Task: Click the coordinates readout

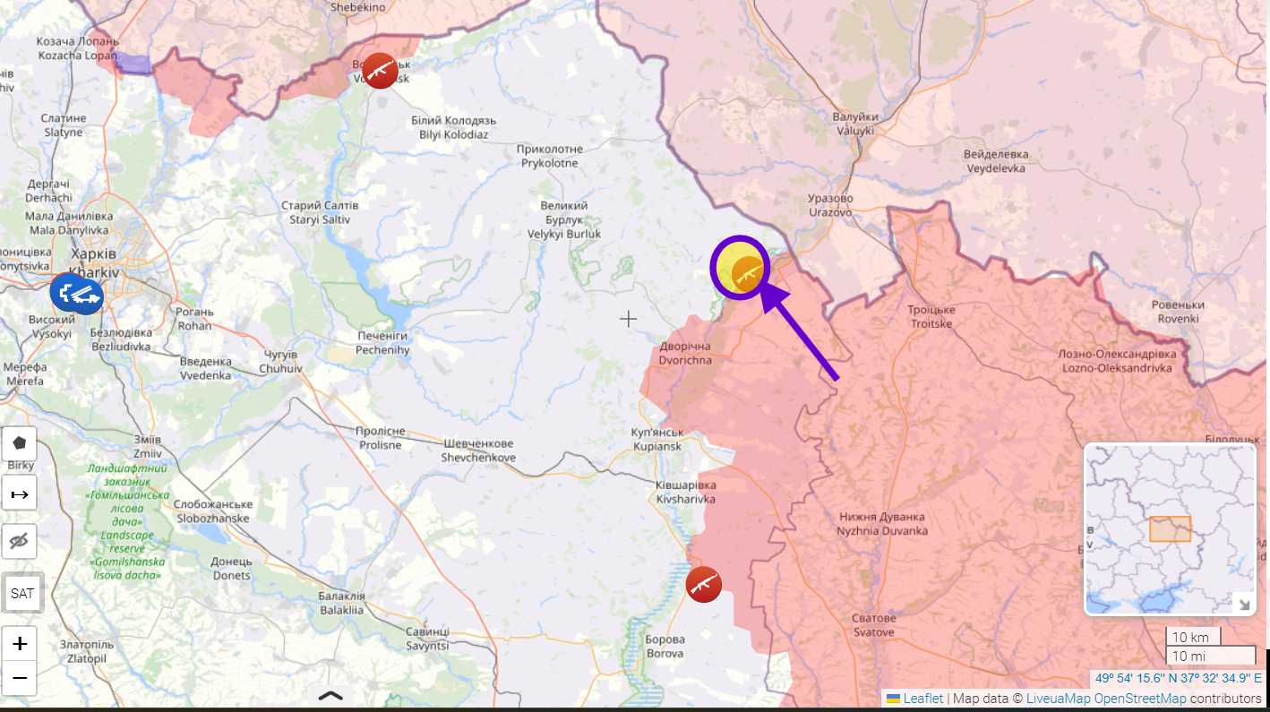Action: 1177,678
